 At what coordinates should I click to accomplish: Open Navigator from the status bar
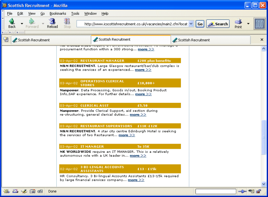click(6, 191)
